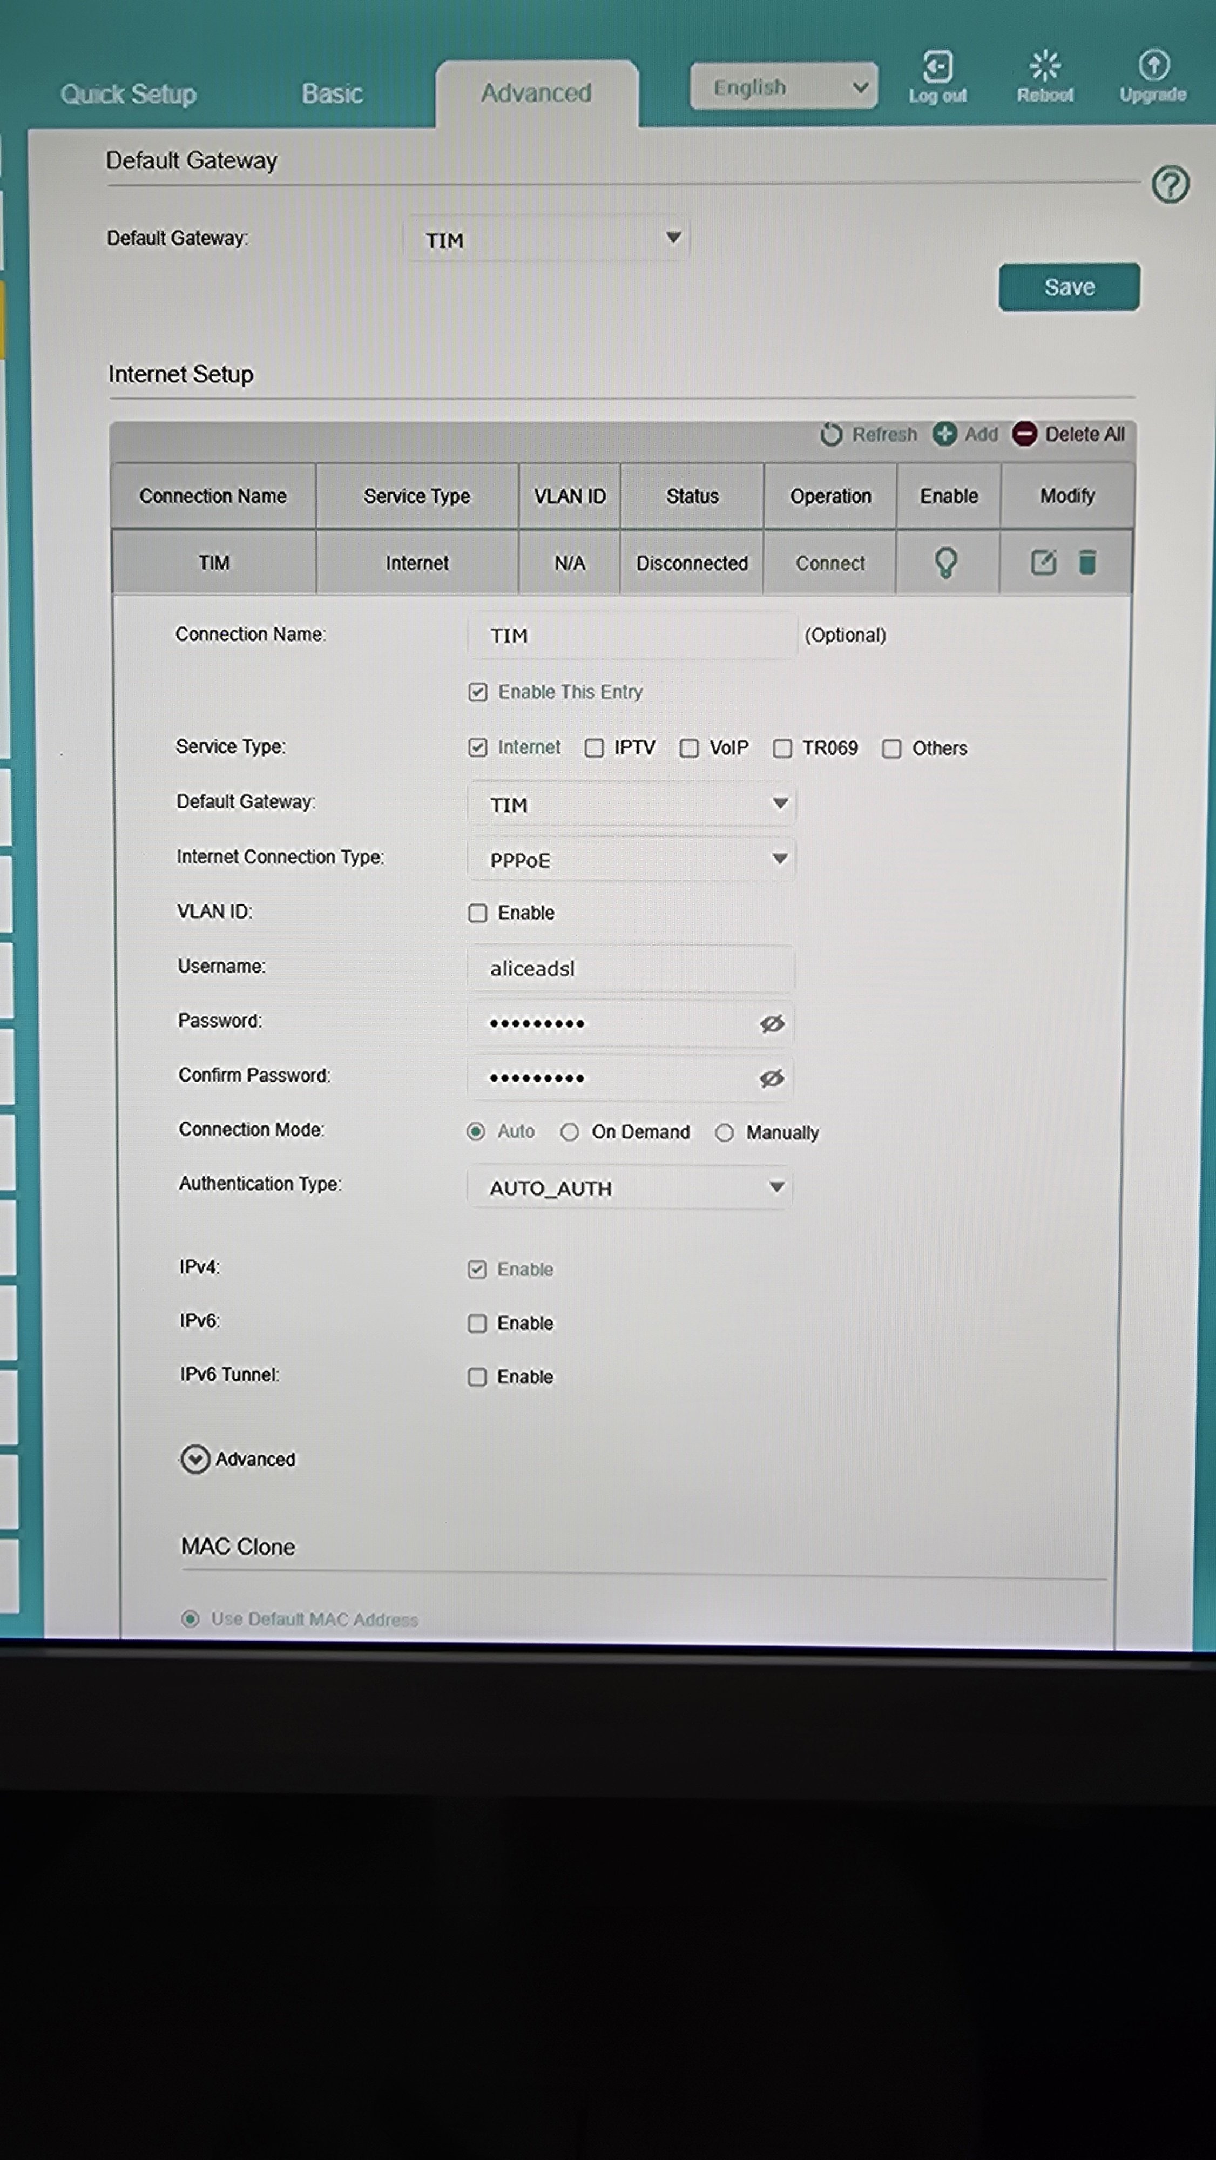Click the Refresh icon in Internet Setup

click(x=831, y=434)
